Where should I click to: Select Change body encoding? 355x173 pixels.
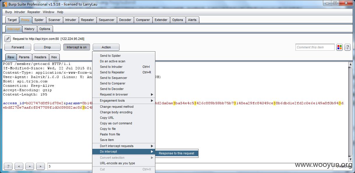click(x=124, y=112)
